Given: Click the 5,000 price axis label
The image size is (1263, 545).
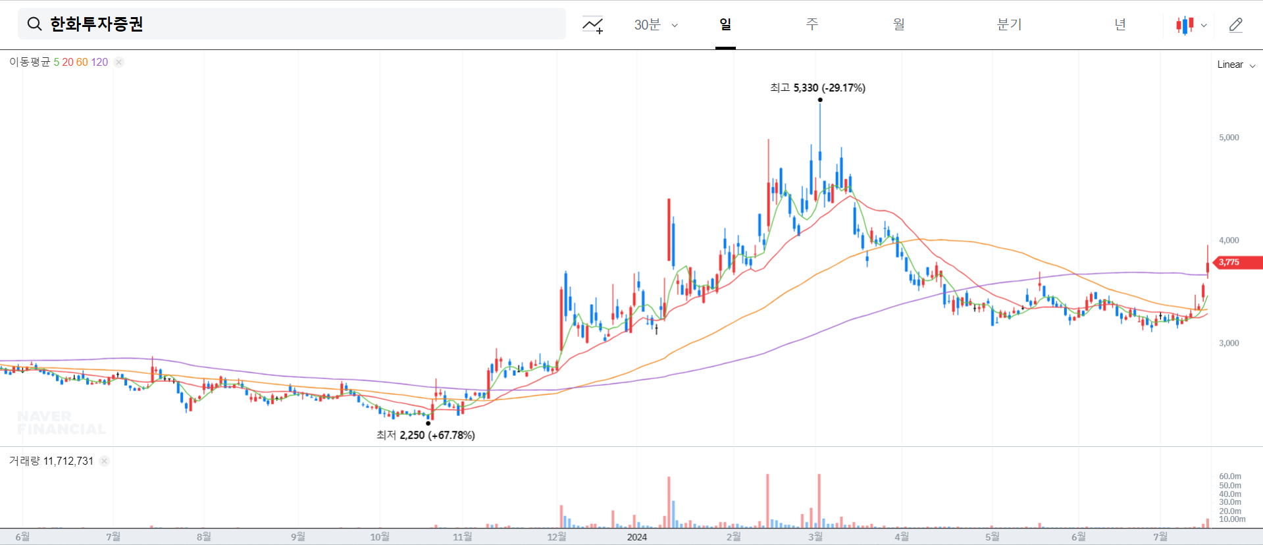Looking at the screenshot, I should click(x=1229, y=138).
